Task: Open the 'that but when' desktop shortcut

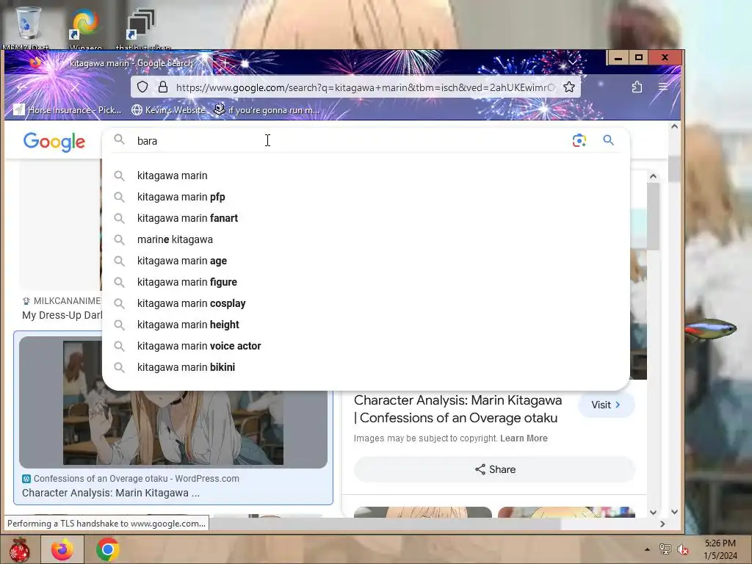Action: [x=142, y=24]
